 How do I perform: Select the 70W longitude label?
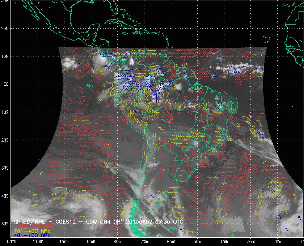click(x=144, y=242)
